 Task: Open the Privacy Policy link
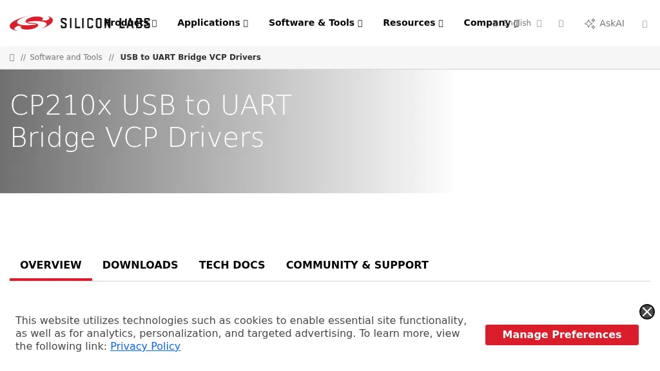point(145,346)
